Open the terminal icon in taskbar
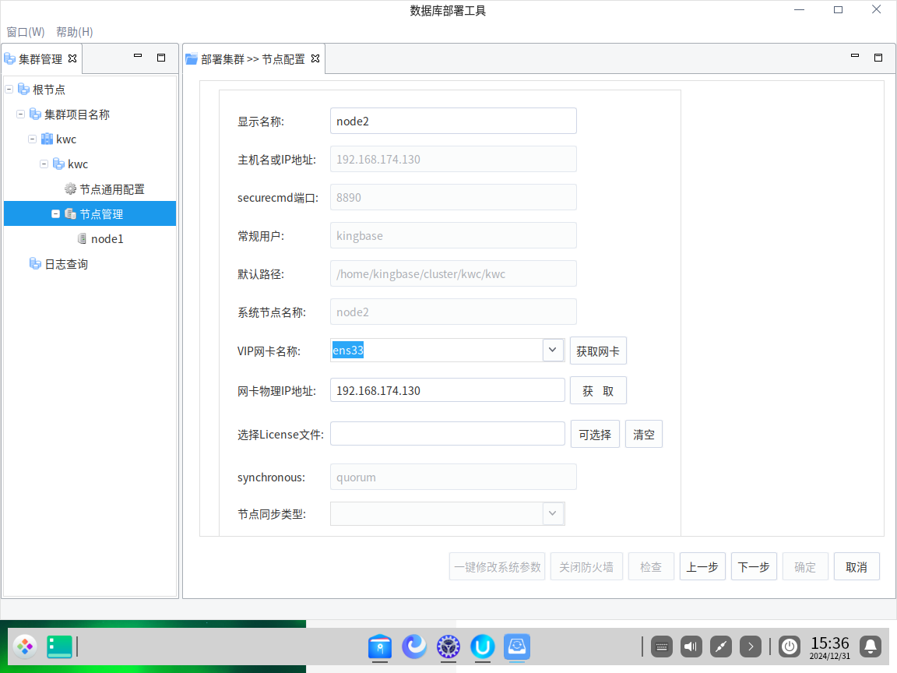The image size is (897, 673). (59, 647)
